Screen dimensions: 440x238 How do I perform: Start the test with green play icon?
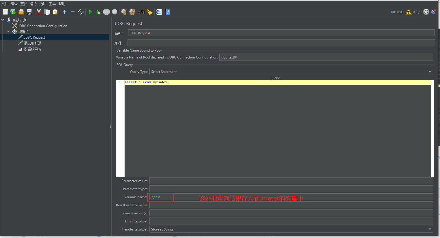point(90,12)
